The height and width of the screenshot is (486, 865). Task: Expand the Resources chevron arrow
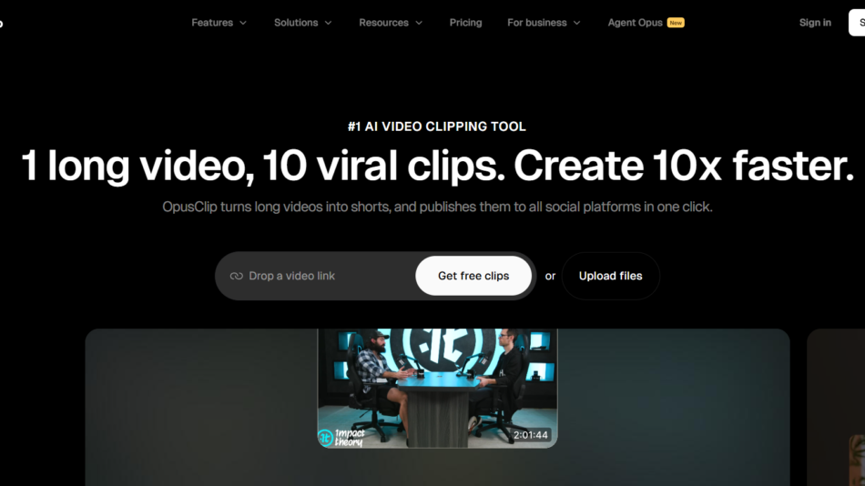click(419, 23)
